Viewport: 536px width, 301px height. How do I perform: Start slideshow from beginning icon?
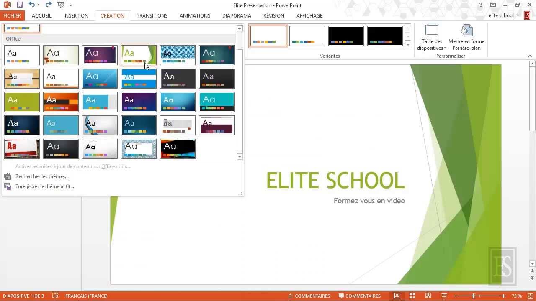61,5
